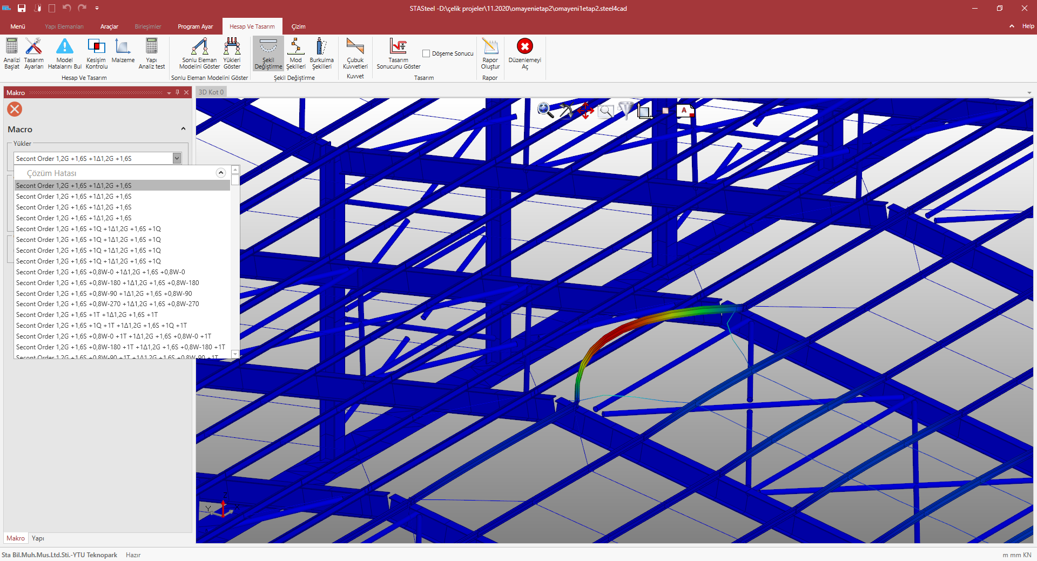The width and height of the screenshot is (1037, 561).
Task: Click the Burkulma Şekilleri icon
Action: tap(321, 47)
